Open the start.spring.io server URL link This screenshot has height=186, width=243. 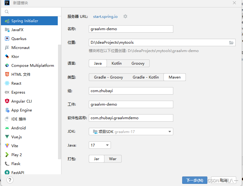pyautogui.click(x=105, y=16)
